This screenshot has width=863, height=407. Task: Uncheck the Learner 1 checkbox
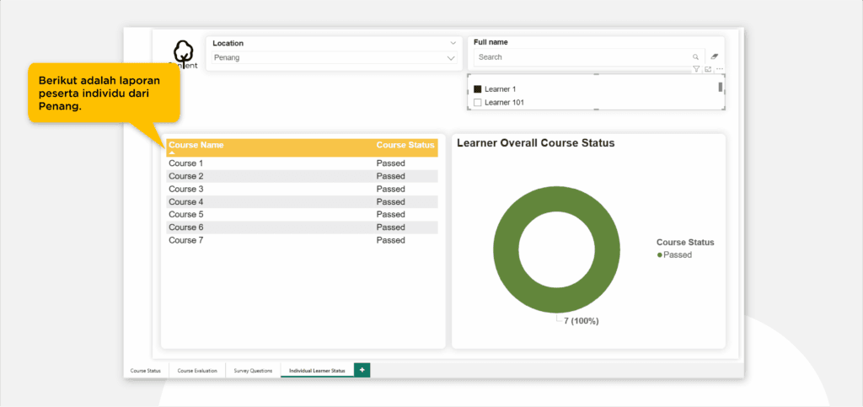coord(478,88)
